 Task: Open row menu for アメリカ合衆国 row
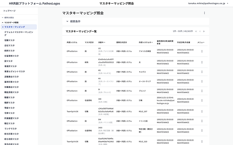(202, 51)
